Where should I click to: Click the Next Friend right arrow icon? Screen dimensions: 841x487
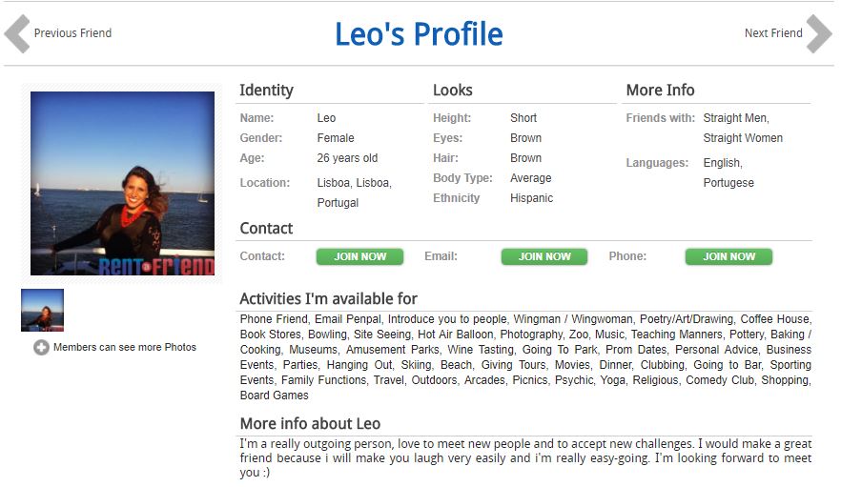click(x=819, y=33)
